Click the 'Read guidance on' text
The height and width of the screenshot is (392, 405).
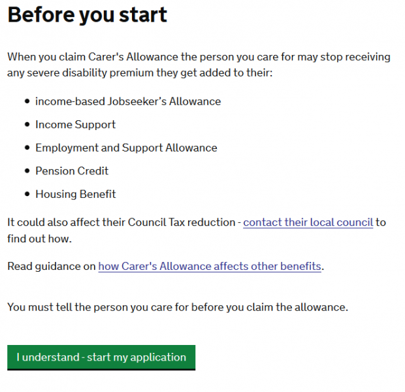(x=52, y=266)
